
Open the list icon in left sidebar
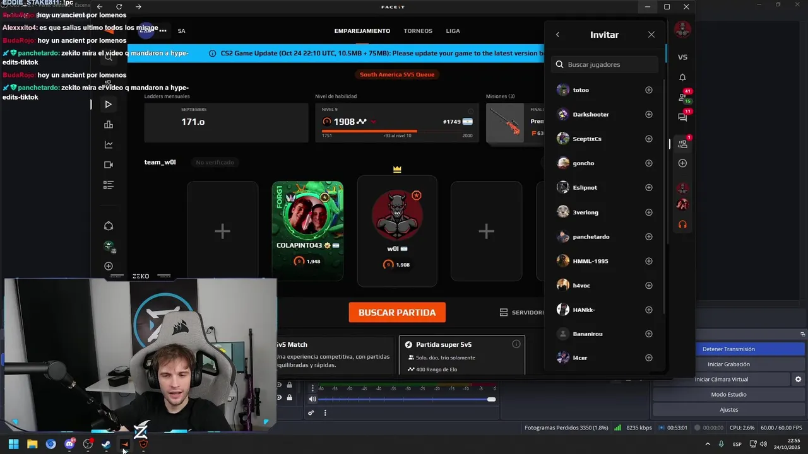109,185
